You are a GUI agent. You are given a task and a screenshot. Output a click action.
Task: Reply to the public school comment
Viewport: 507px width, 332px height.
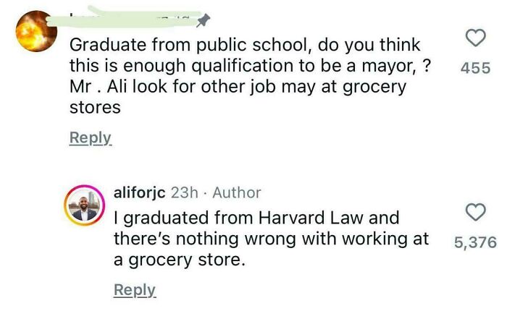pyautogui.click(x=91, y=137)
